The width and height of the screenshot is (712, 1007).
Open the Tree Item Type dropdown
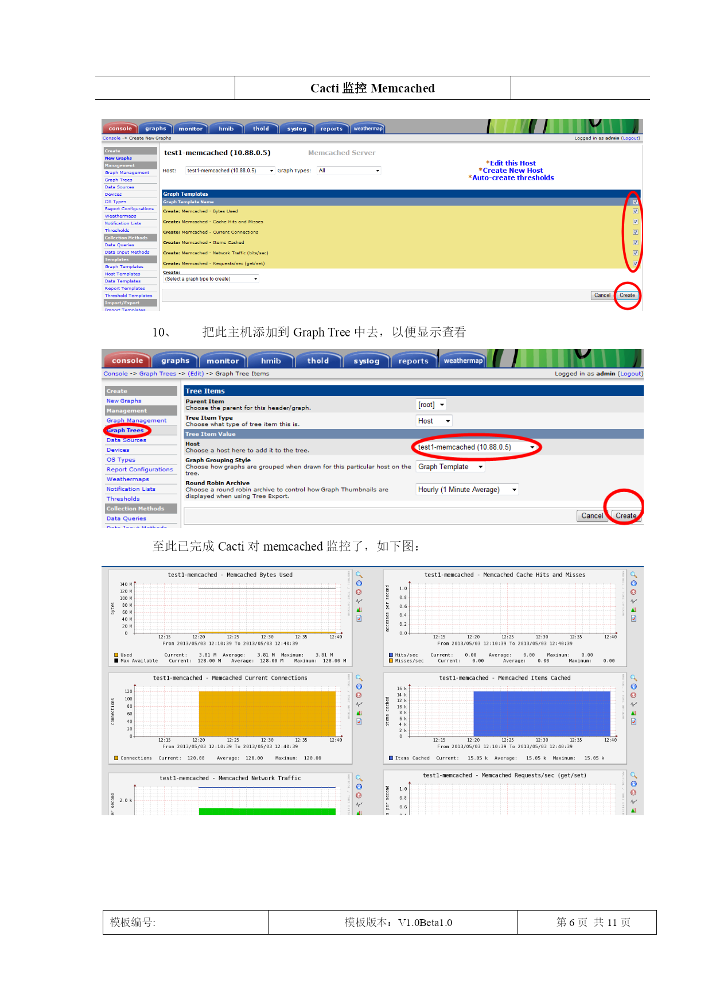tap(434, 421)
